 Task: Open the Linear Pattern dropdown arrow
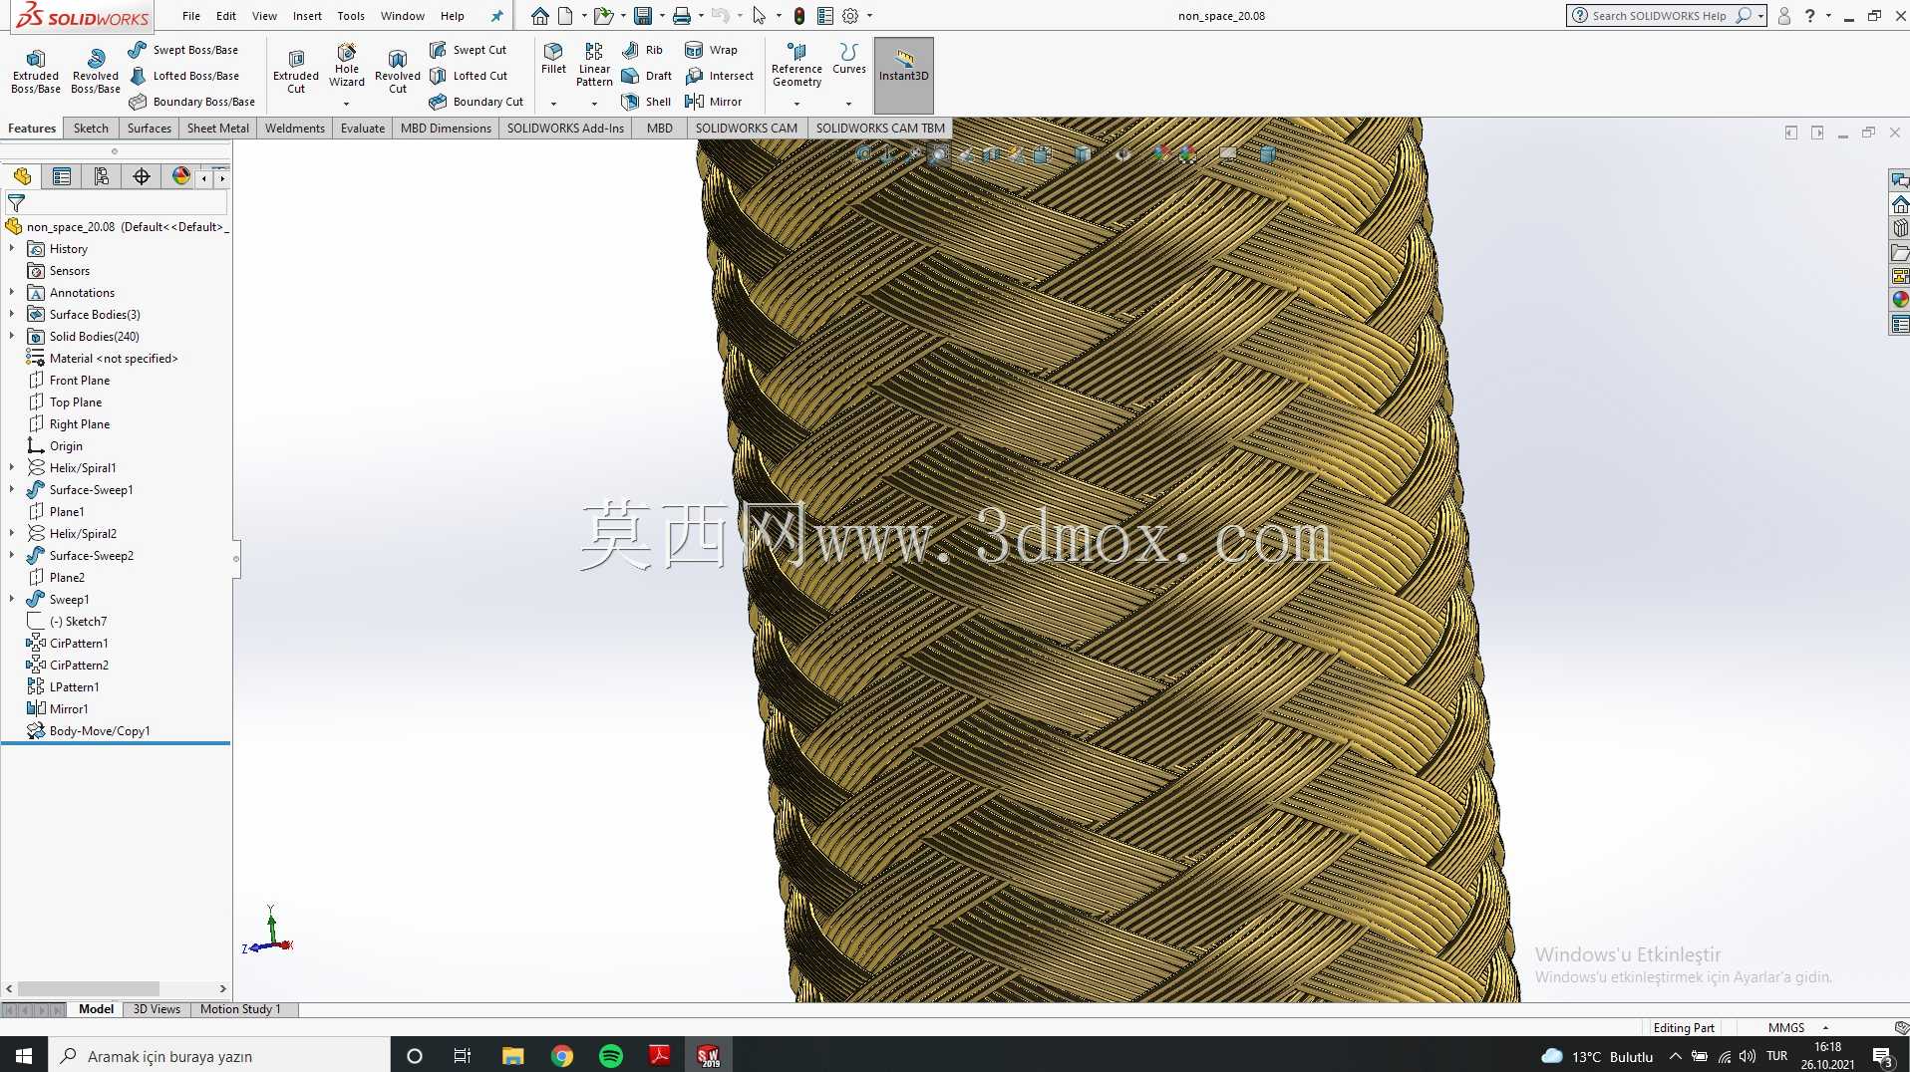(594, 104)
